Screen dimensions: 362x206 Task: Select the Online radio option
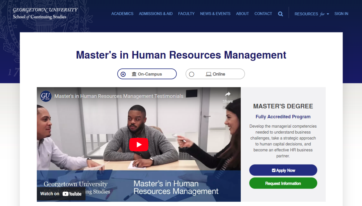click(x=215, y=74)
